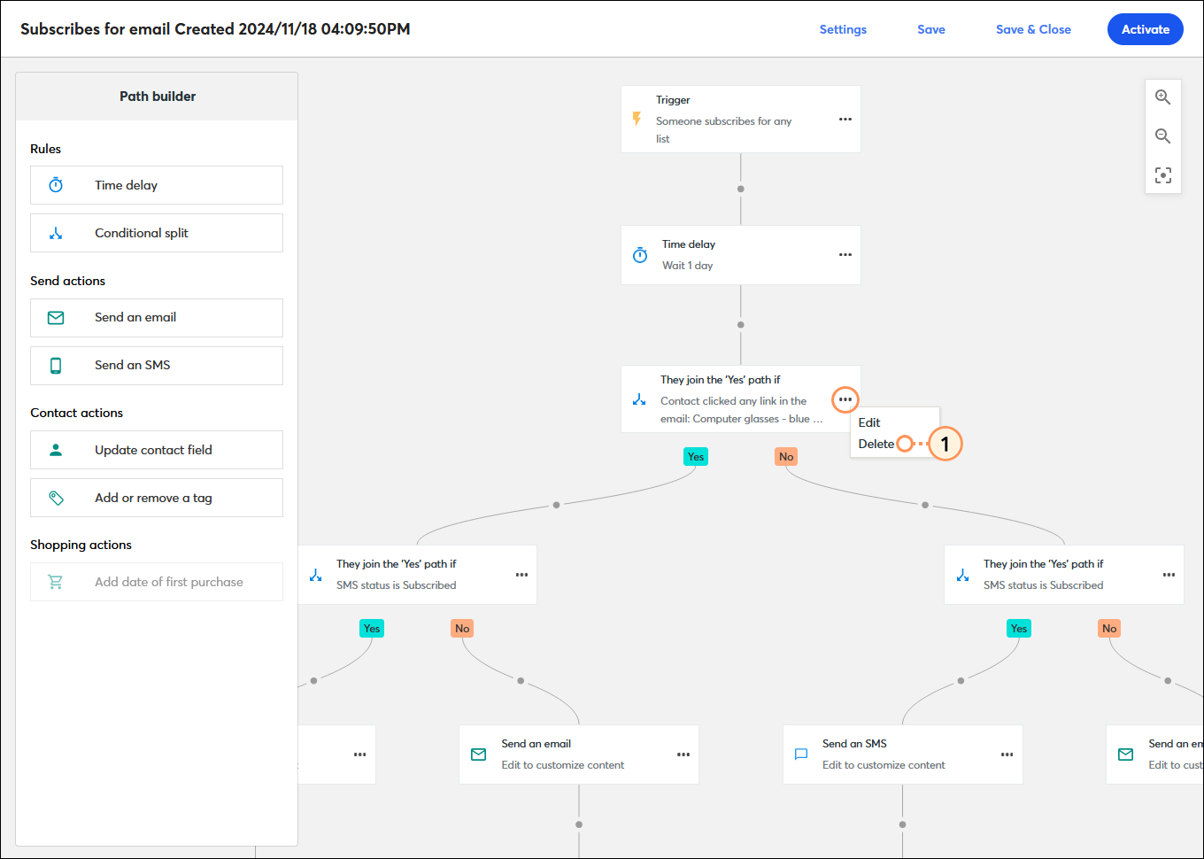Click the split icon on the right SMS status step

click(963, 575)
